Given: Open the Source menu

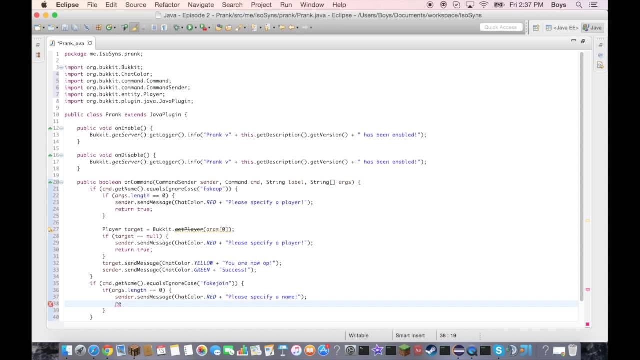Looking at the screenshot, I should 136,5.
